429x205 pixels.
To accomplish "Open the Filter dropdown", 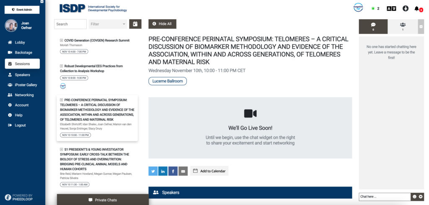I will click(x=108, y=24).
